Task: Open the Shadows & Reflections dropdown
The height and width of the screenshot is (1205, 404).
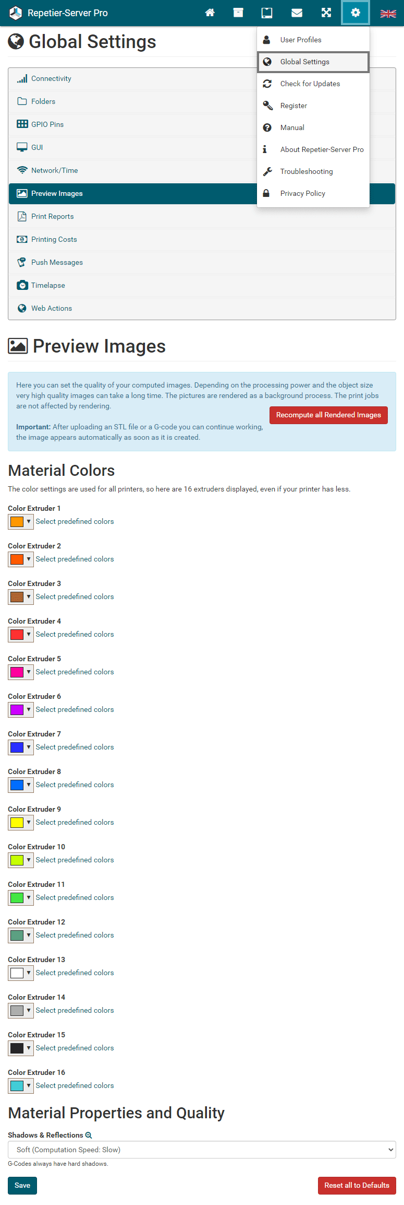Action: (x=202, y=1150)
